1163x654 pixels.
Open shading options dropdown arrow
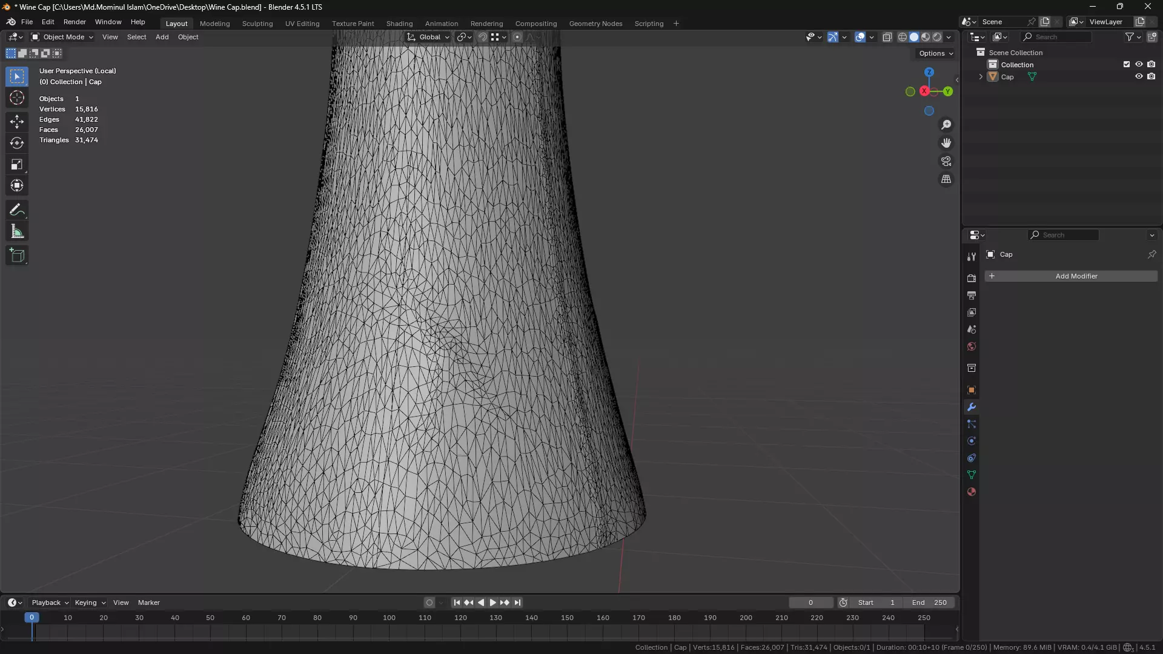coord(949,37)
